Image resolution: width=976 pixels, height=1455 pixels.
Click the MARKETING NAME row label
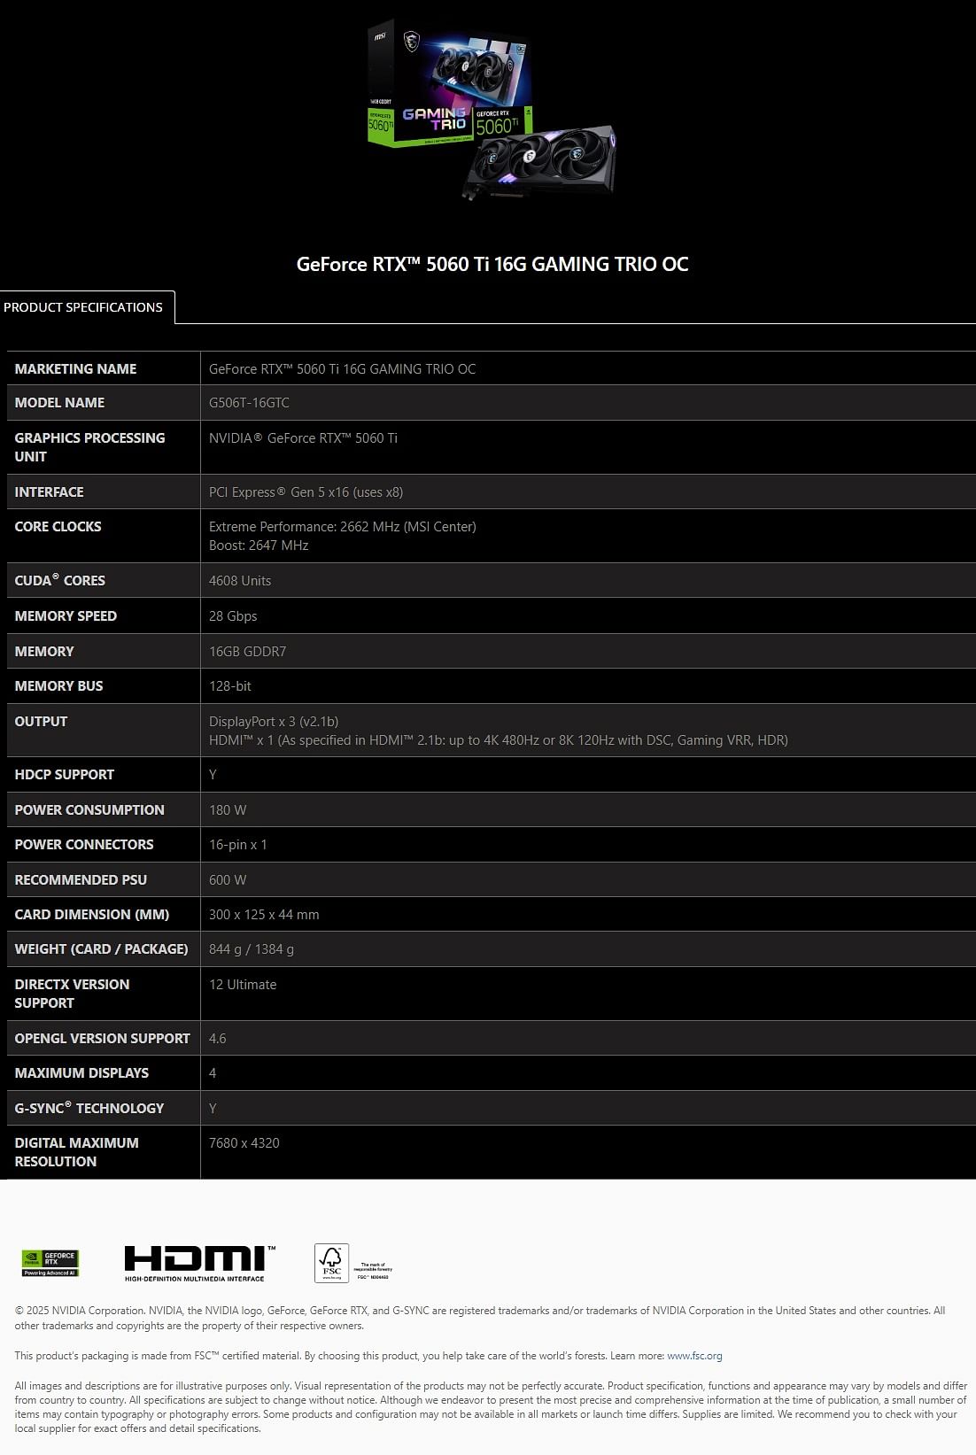[x=75, y=368]
